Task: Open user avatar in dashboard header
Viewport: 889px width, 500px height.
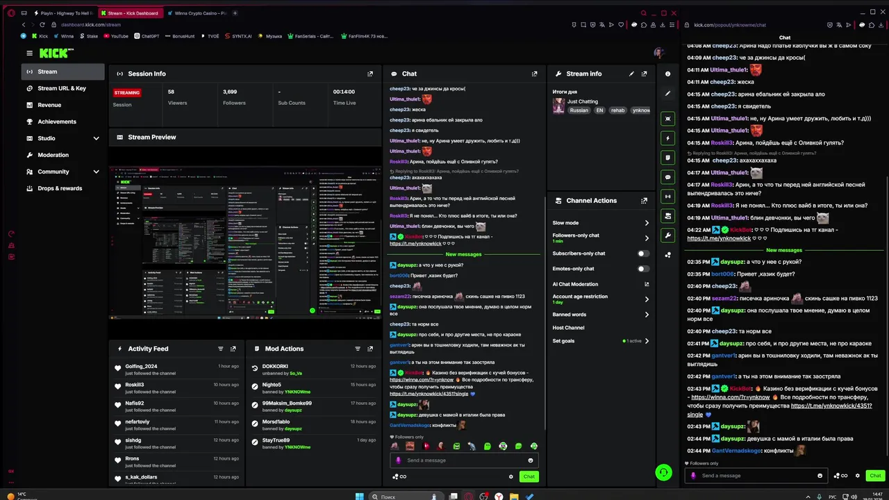Action: pos(658,53)
